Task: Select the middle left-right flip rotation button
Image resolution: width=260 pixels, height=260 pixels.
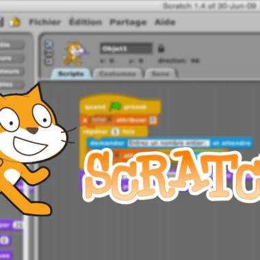Action: coord(49,53)
